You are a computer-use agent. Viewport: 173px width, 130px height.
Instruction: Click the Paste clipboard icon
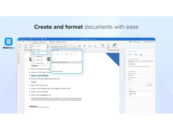click(x=20, y=45)
